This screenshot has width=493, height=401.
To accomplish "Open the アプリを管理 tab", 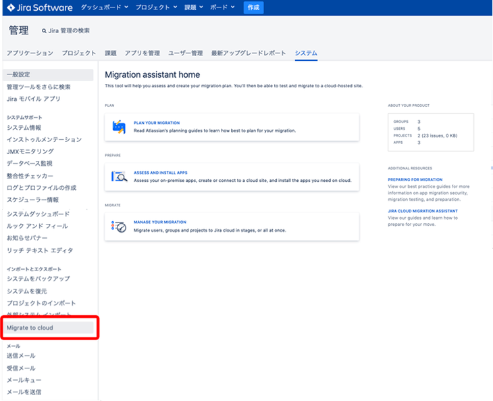I will [x=142, y=53].
